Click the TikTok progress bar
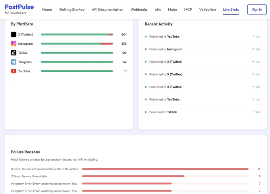This screenshot has height=194, width=270. (77, 53)
